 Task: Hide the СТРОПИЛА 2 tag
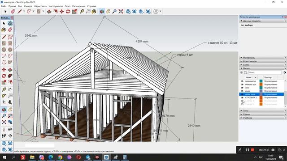[242, 97]
